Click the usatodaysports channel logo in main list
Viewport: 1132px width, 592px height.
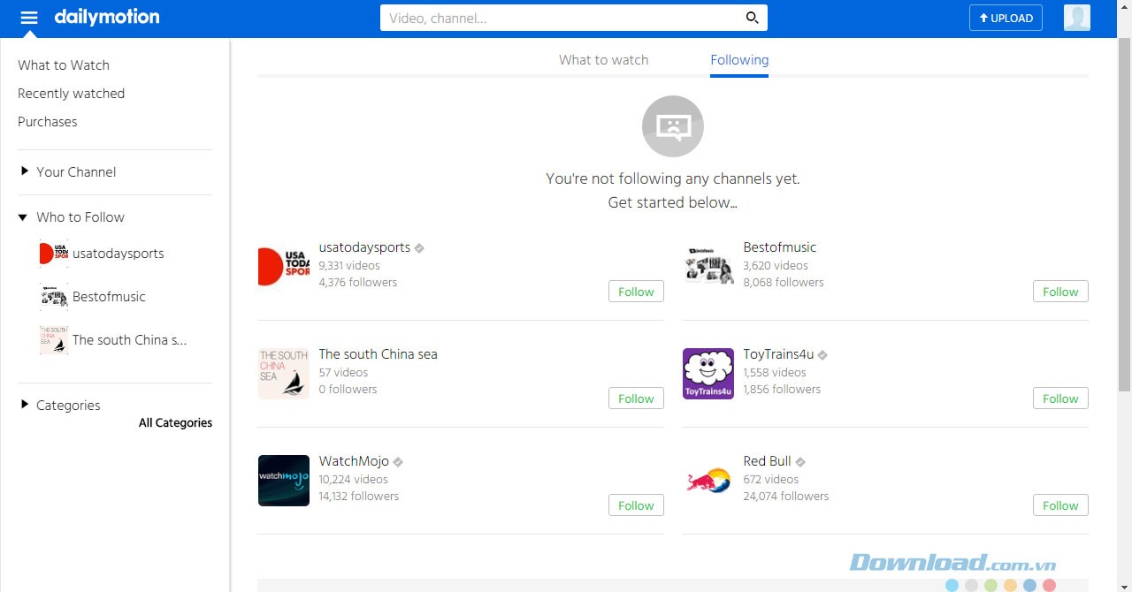tap(283, 267)
